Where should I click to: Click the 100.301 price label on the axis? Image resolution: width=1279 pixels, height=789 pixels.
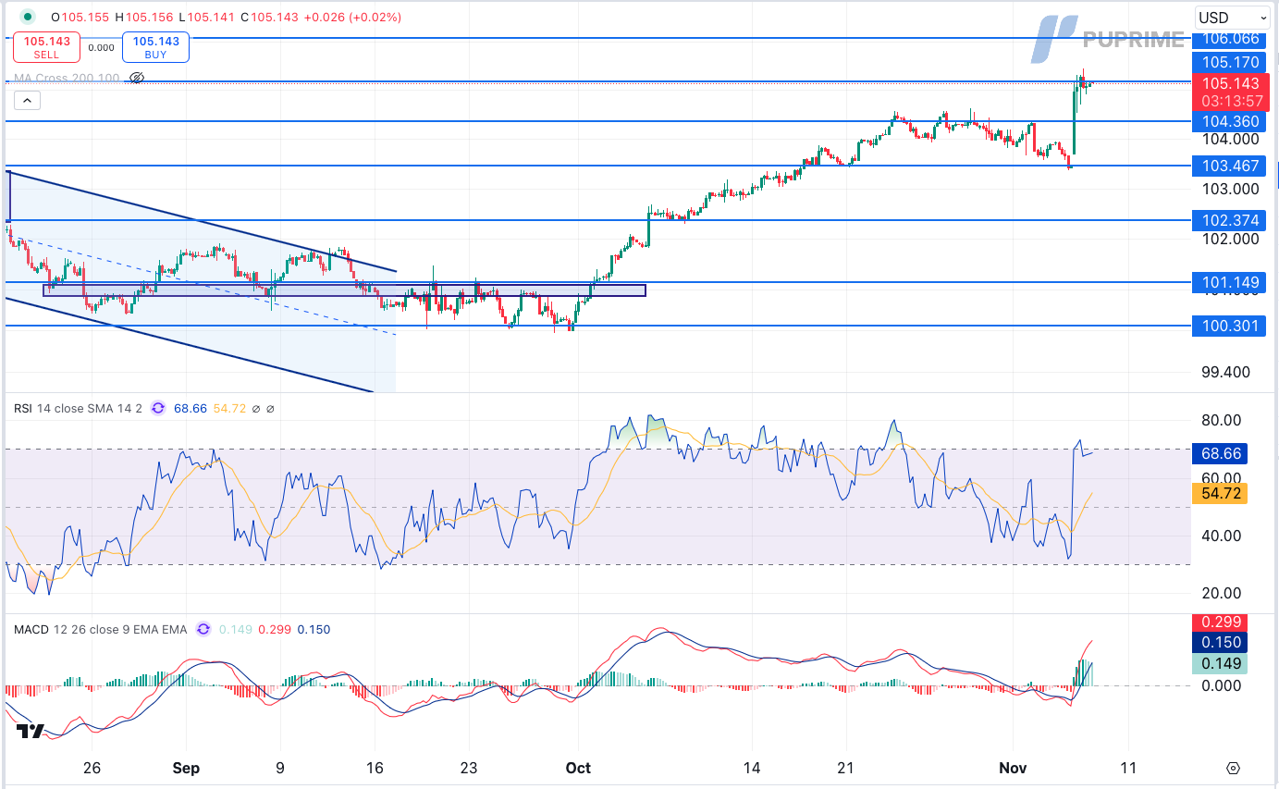pos(1231,326)
